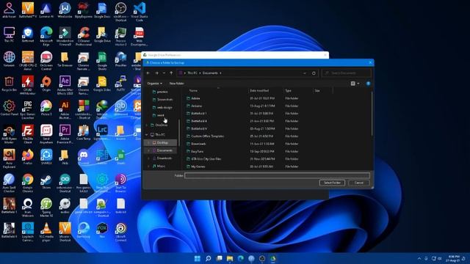Collapse the This PC tree node
470x264 pixels.
(147, 135)
